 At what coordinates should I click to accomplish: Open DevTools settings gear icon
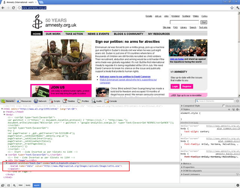238,185
